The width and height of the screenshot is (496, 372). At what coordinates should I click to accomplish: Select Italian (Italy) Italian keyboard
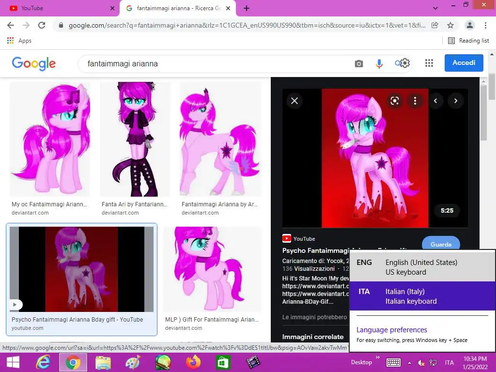tap(422, 296)
